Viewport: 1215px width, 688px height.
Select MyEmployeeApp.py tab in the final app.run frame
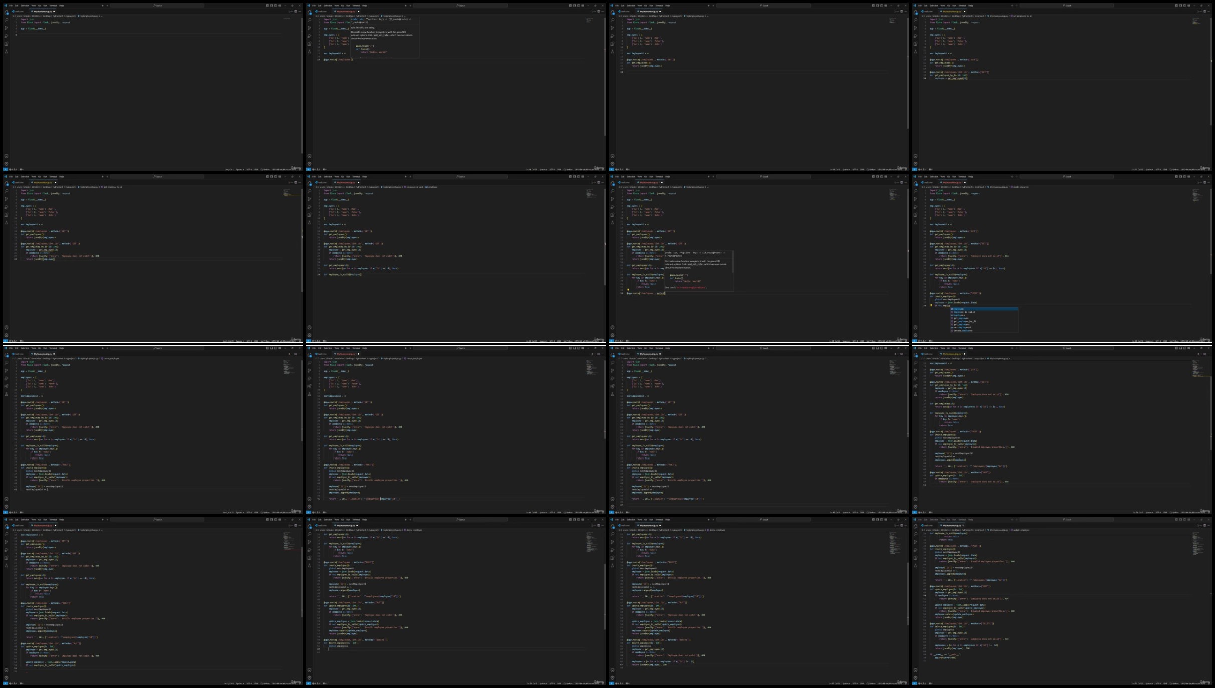click(951, 525)
